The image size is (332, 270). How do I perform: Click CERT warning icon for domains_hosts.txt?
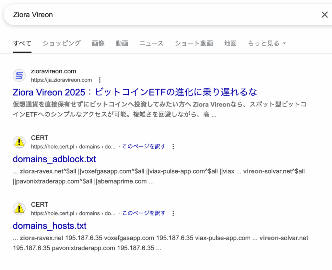point(19,209)
